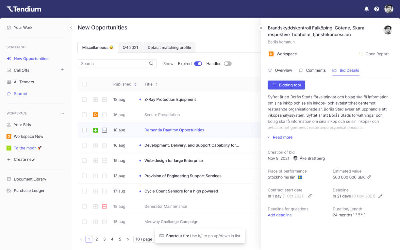The image size is (400, 250).
Task: Check the Web-design for large Enterprise checkbox
Action: pyautogui.click(x=84, y=160)
